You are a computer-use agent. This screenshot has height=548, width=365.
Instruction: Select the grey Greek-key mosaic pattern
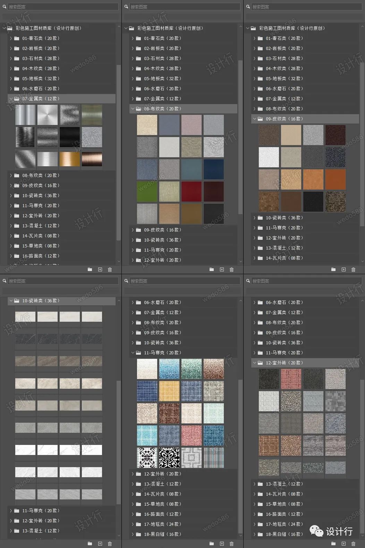click(192, 458)
